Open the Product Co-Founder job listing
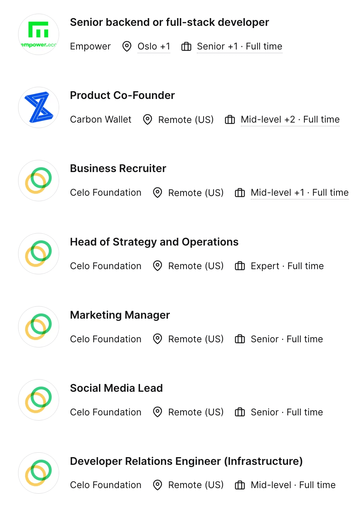 [x=122, y=96]
